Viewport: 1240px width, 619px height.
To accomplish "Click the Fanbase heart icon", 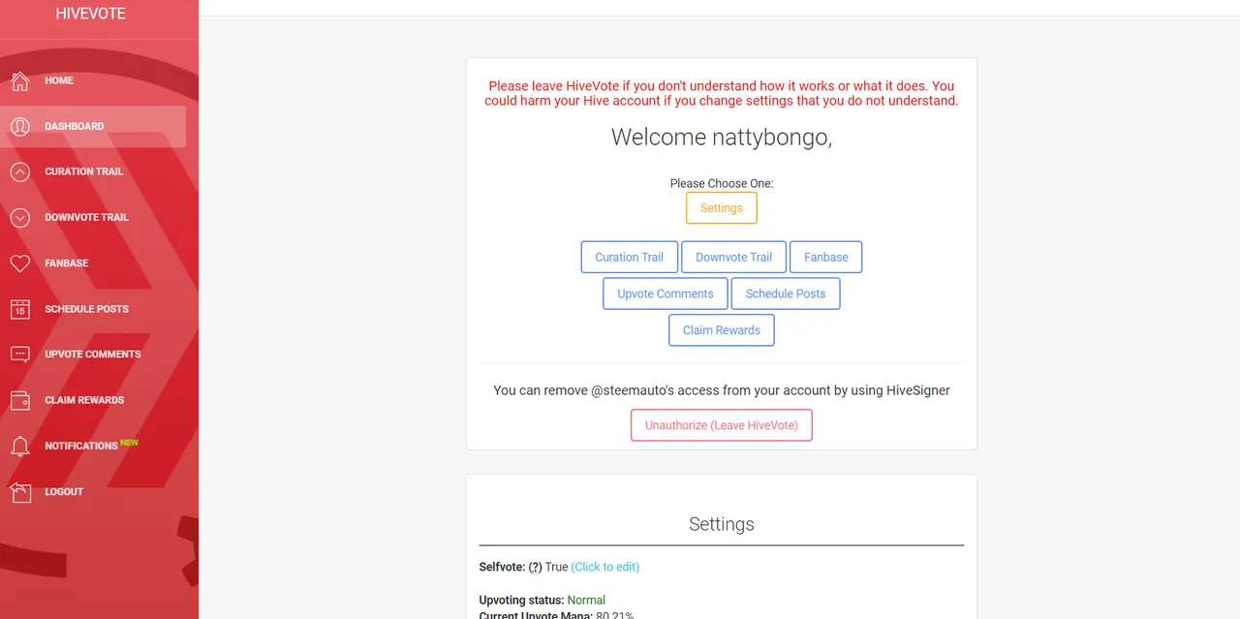I will 19,263.
